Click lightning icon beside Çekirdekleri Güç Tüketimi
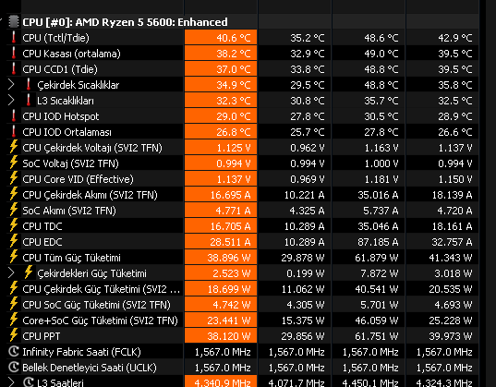Viewport: 496px width, 387px height. click(29, 272)
